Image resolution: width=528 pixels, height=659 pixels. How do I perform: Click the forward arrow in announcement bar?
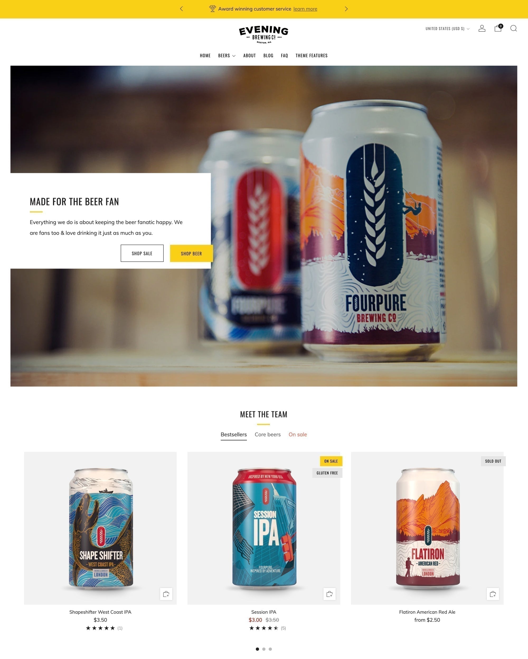tap(345, 9)
